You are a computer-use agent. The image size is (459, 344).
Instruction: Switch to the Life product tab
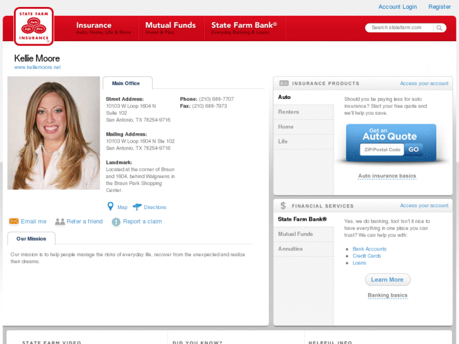pos(304,141)
